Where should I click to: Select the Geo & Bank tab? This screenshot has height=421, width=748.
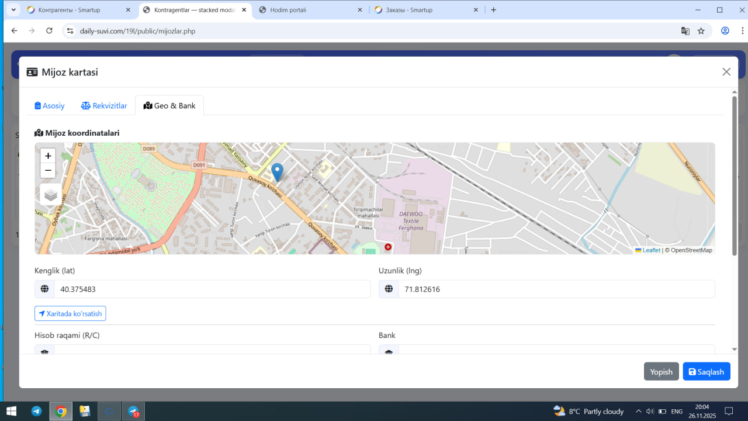click(169, 106)
